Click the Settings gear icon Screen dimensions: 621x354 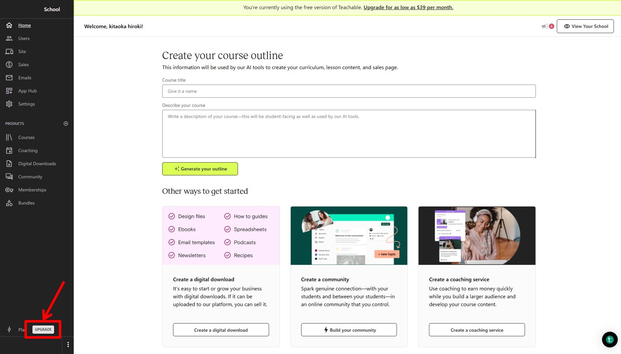(x=9, y=104)
